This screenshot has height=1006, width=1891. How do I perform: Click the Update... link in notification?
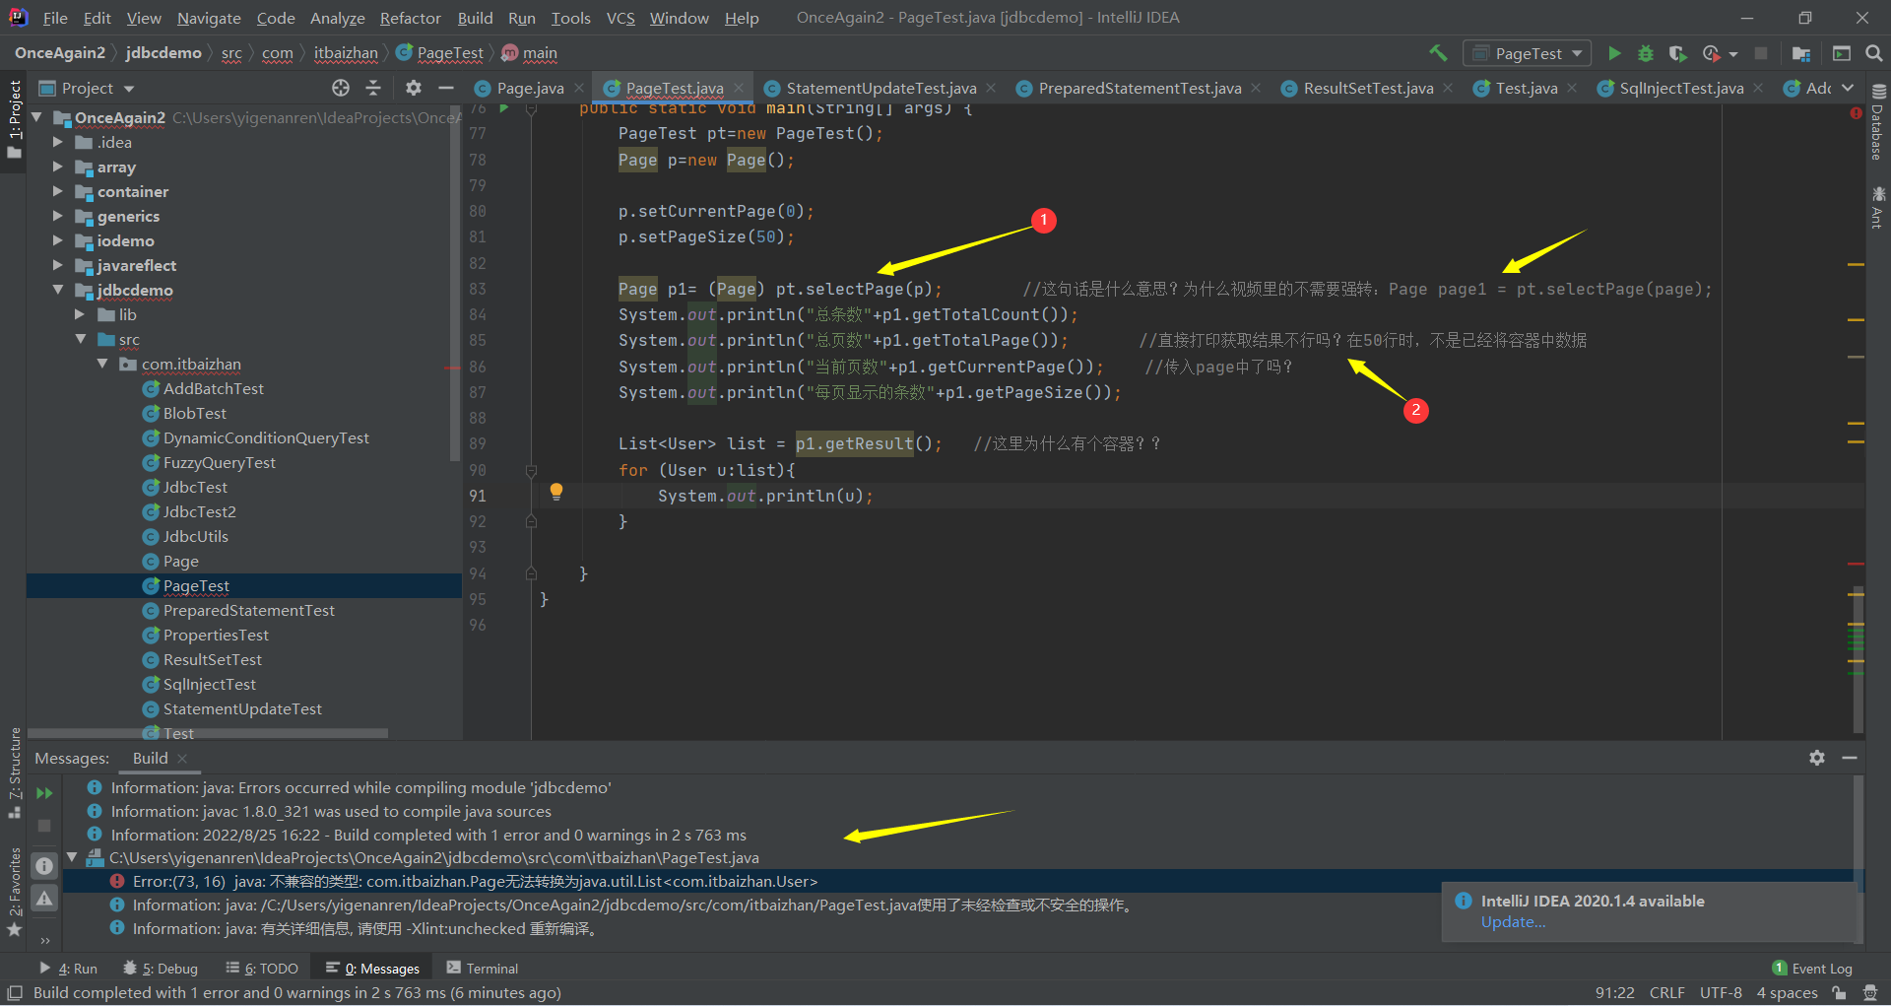pyautogui.click(x=1513, y=922)
